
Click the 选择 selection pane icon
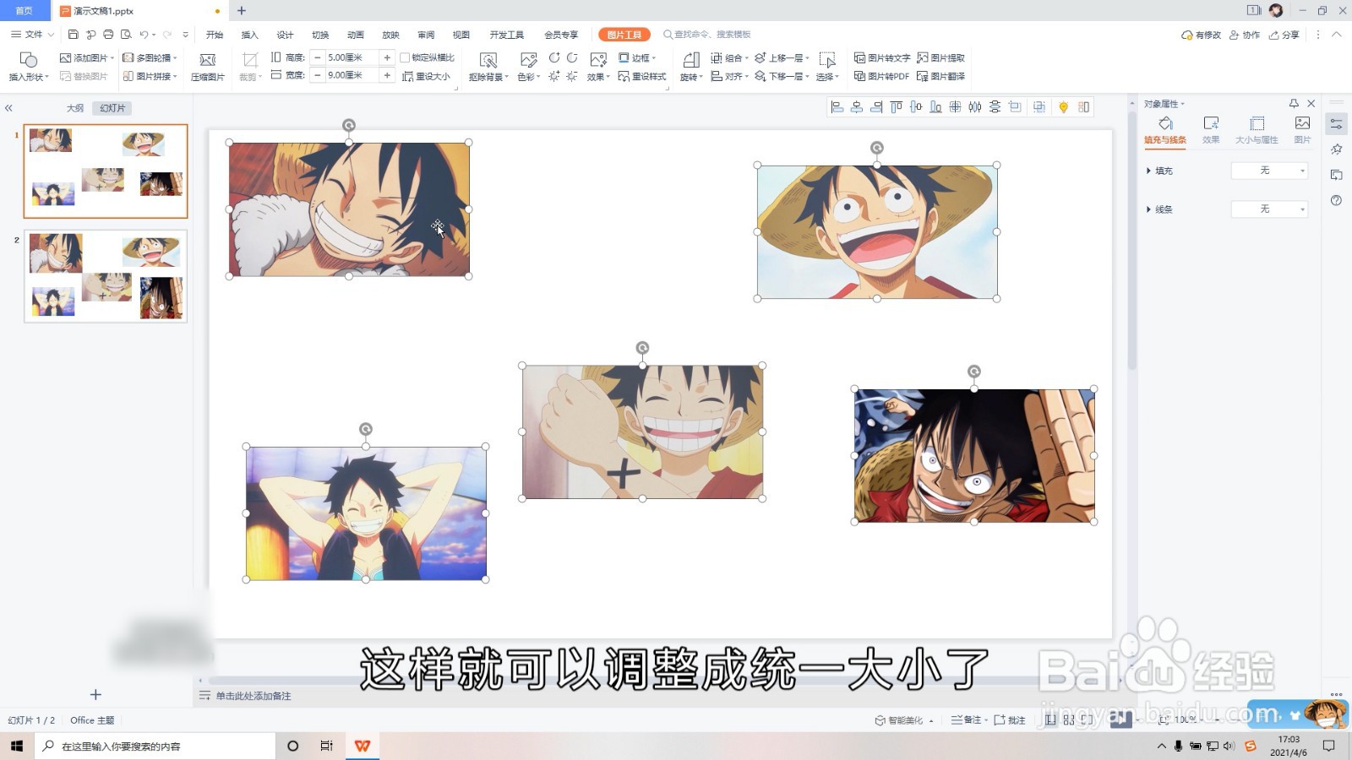click(827, 60)
